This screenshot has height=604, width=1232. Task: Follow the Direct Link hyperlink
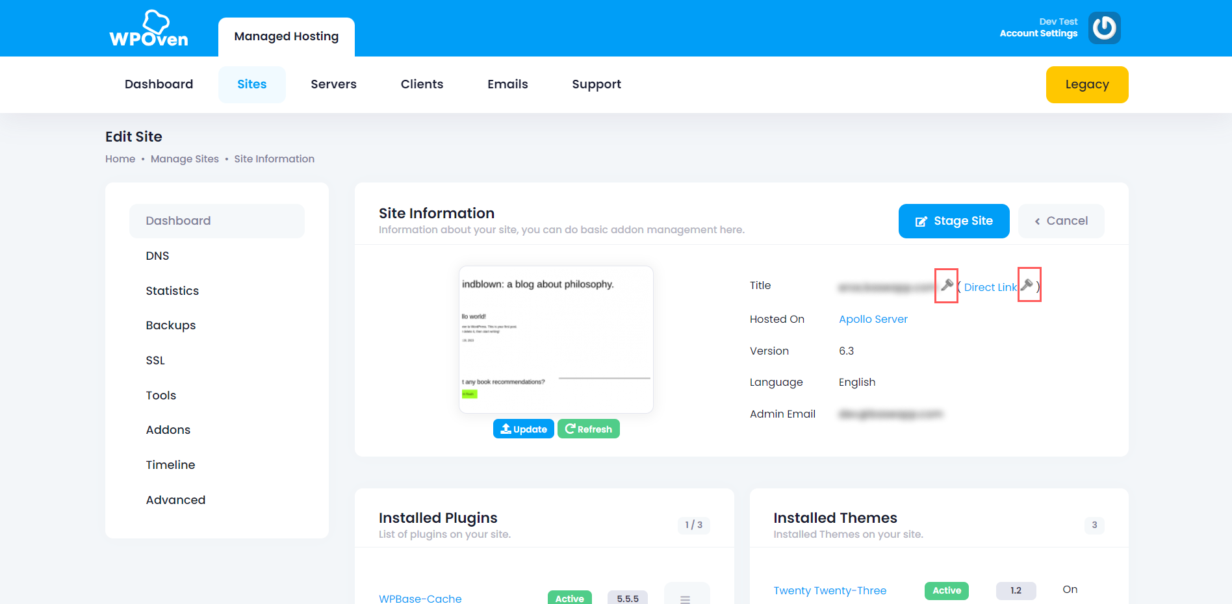990,287
